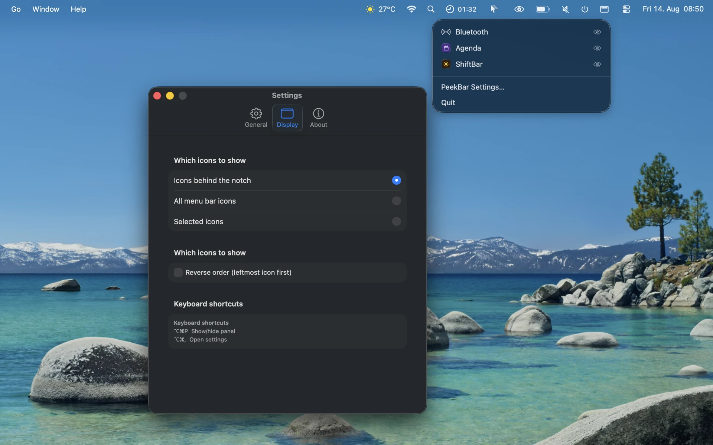
Task: Open the battery status icon
Action: (x=543, y=9)
